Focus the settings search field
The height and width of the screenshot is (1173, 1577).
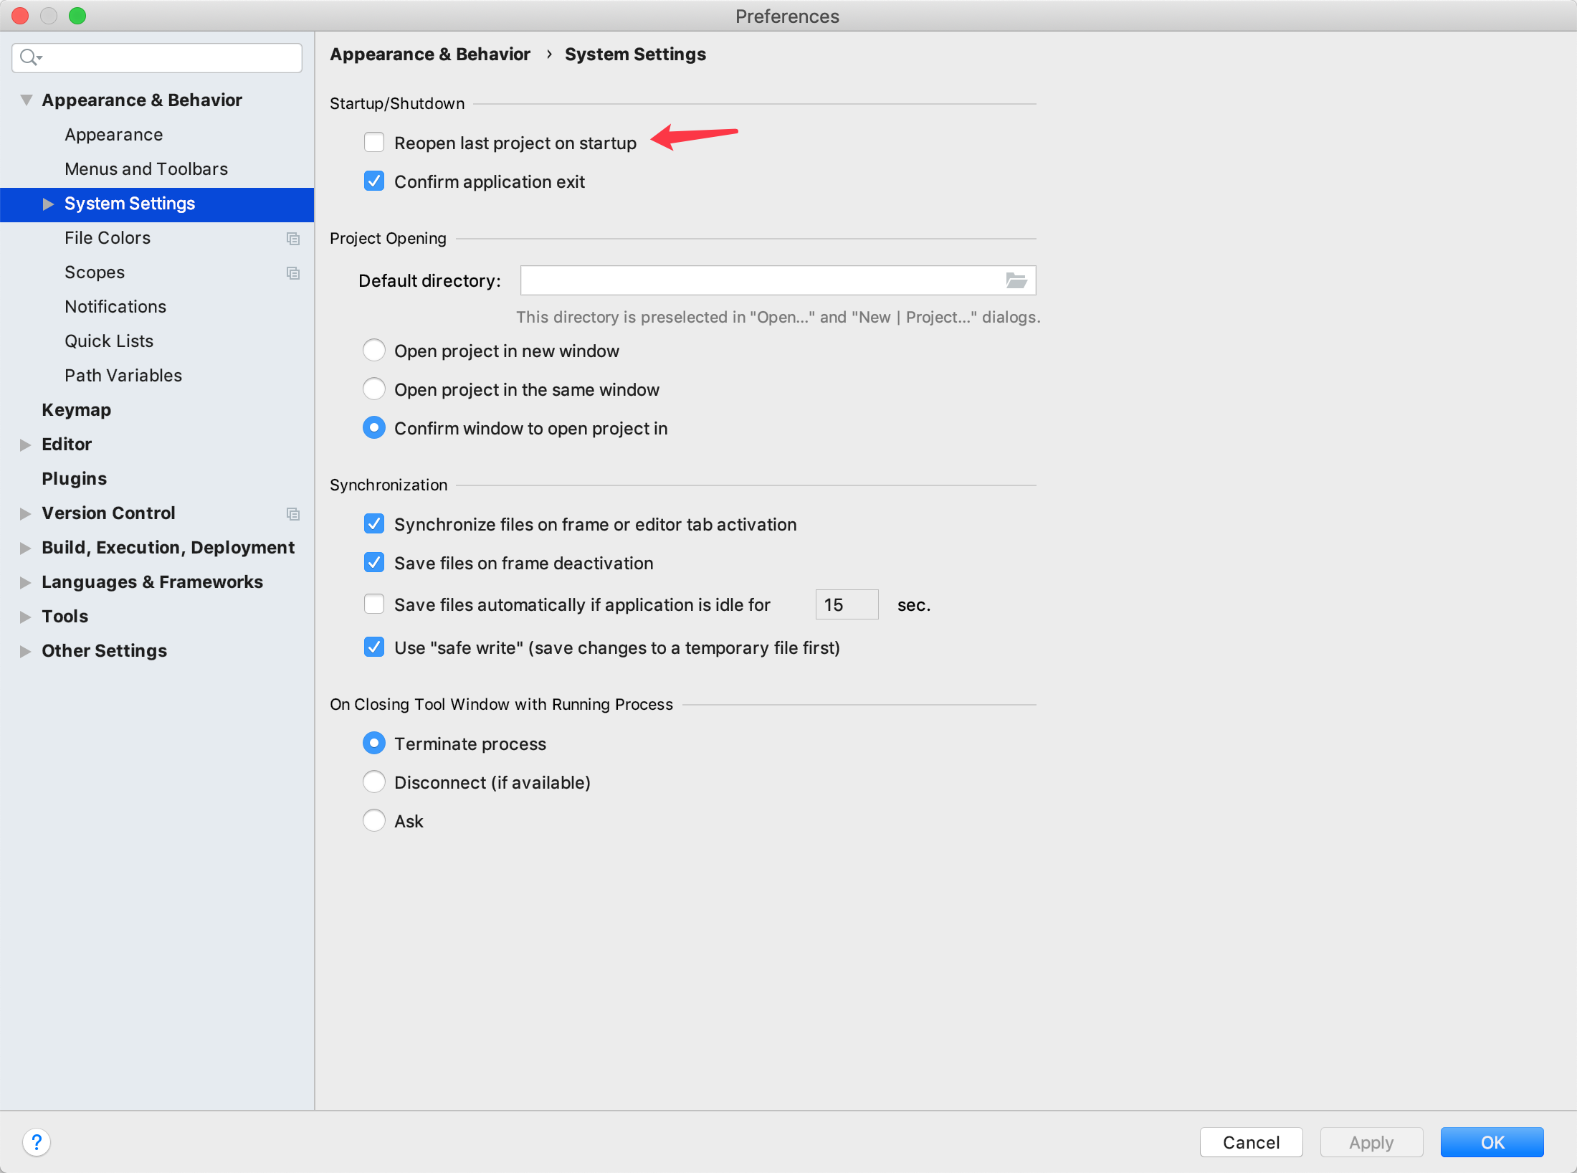coord(157,57)
